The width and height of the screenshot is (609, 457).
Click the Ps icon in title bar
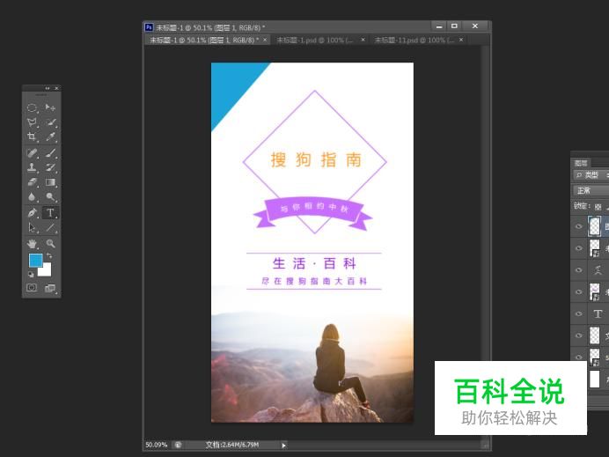[x=149, y=27]
